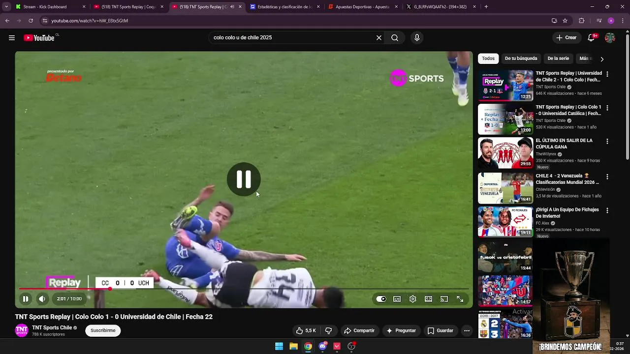
Task: Open Chile 4-2 Venezuela video title
Action: 567,179
